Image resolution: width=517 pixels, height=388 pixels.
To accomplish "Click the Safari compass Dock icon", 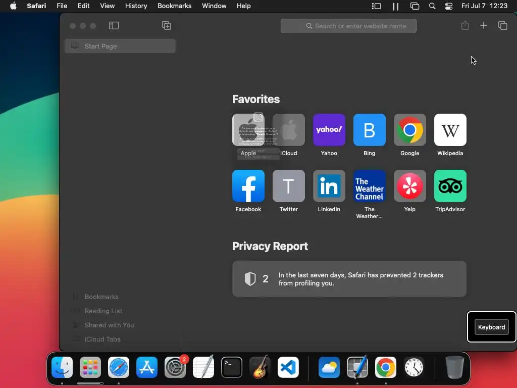I will point(119,367).
